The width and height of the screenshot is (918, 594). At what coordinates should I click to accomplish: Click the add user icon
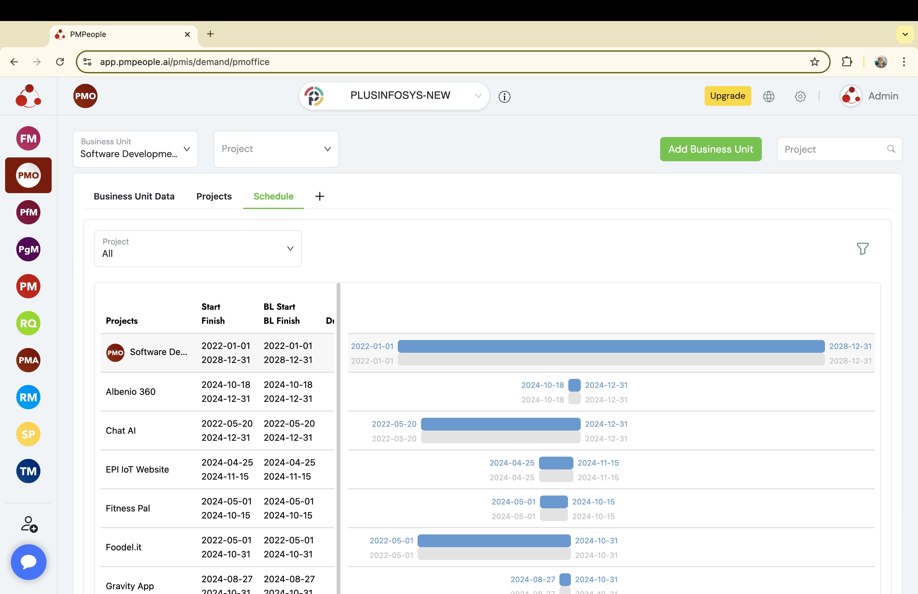[x=29, y=524]
